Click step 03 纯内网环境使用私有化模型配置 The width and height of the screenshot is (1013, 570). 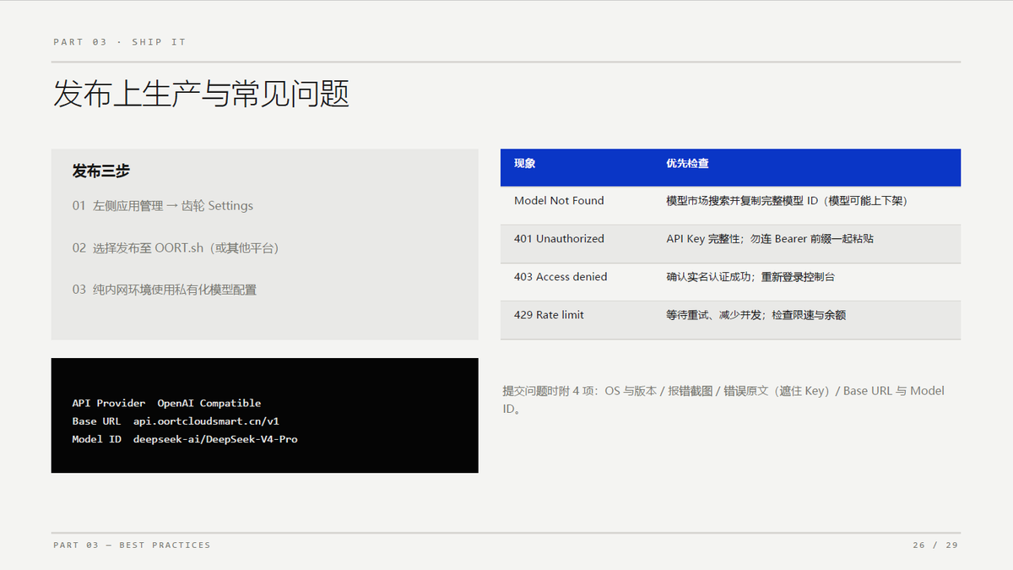(165, 290)
